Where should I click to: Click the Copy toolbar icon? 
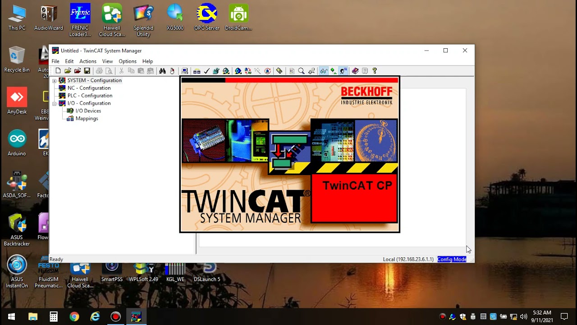[x=131, y=71]
